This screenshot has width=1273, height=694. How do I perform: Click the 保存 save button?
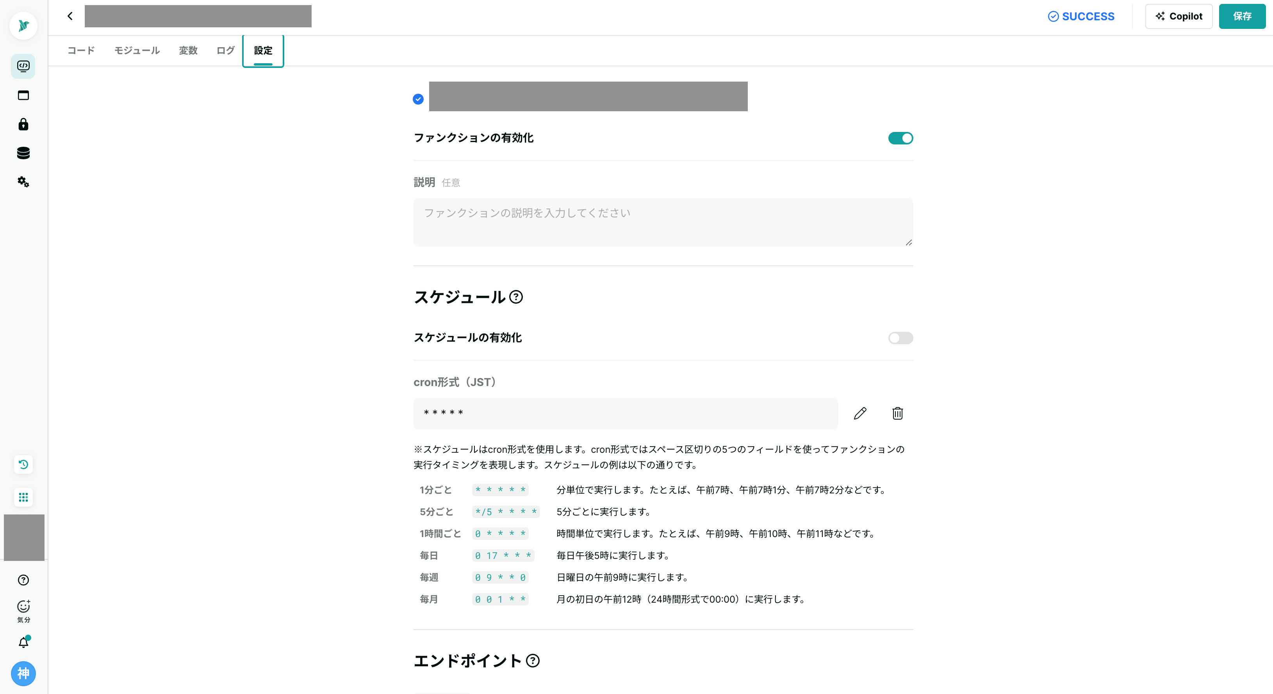point(1242,16)
